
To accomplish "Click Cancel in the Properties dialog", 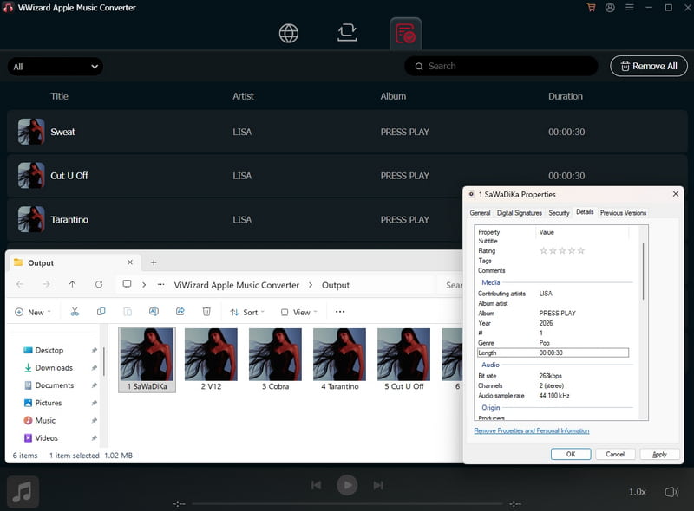I will tap(615, 454).
